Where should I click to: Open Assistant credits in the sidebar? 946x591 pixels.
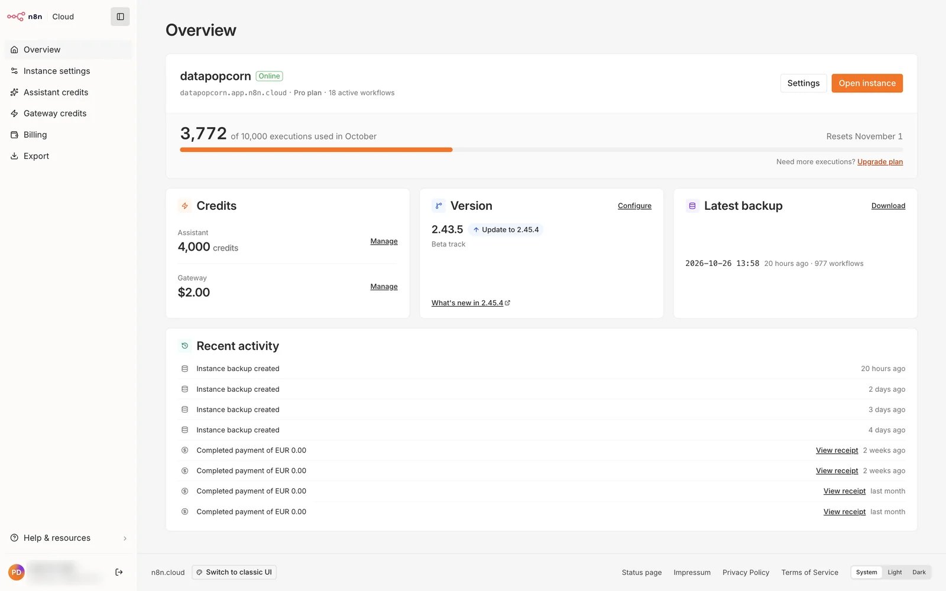tap(68, 92)
